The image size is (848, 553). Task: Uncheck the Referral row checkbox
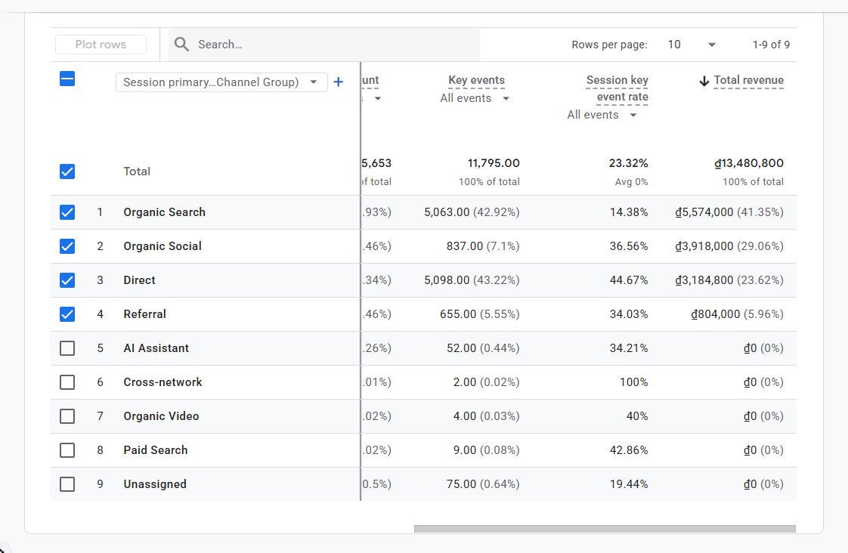click(x=67, y=314)
